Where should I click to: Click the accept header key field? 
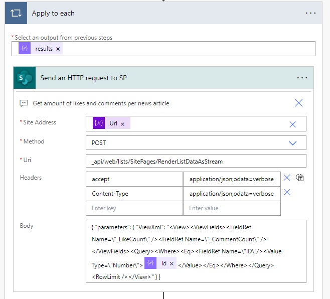pyautogui.click(x=134, y=179)
